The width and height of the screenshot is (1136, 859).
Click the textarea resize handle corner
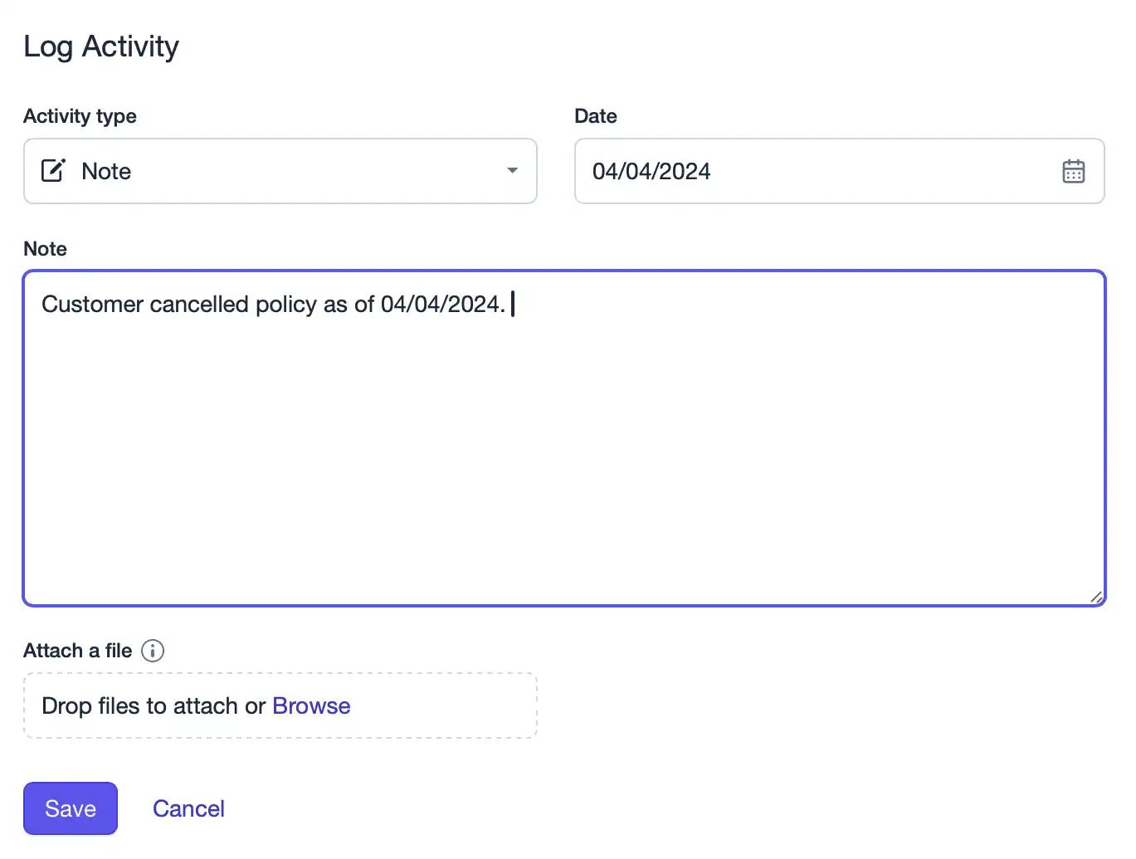coord(1096,596)
